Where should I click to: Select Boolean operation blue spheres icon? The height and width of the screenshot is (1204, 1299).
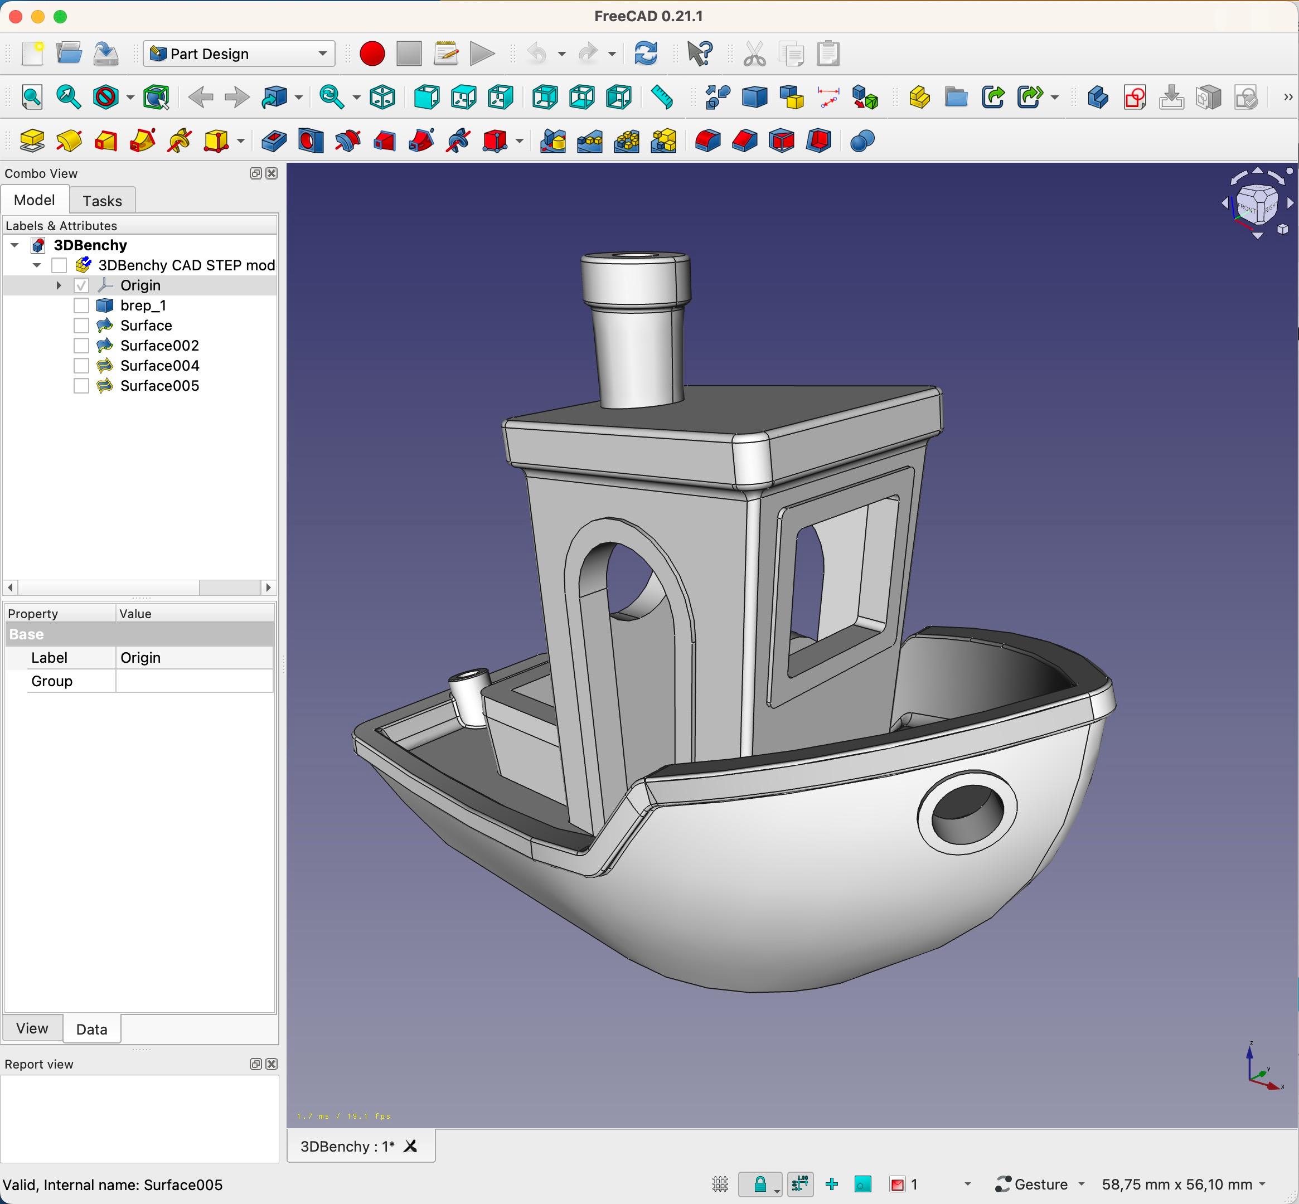point(862,140)
